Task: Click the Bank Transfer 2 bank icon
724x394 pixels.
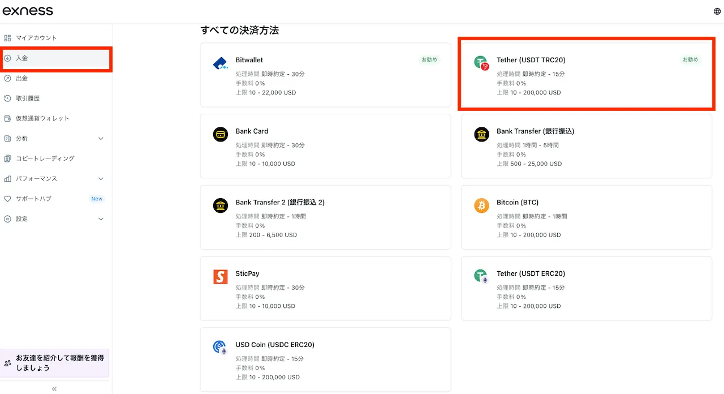Action: 220,205
